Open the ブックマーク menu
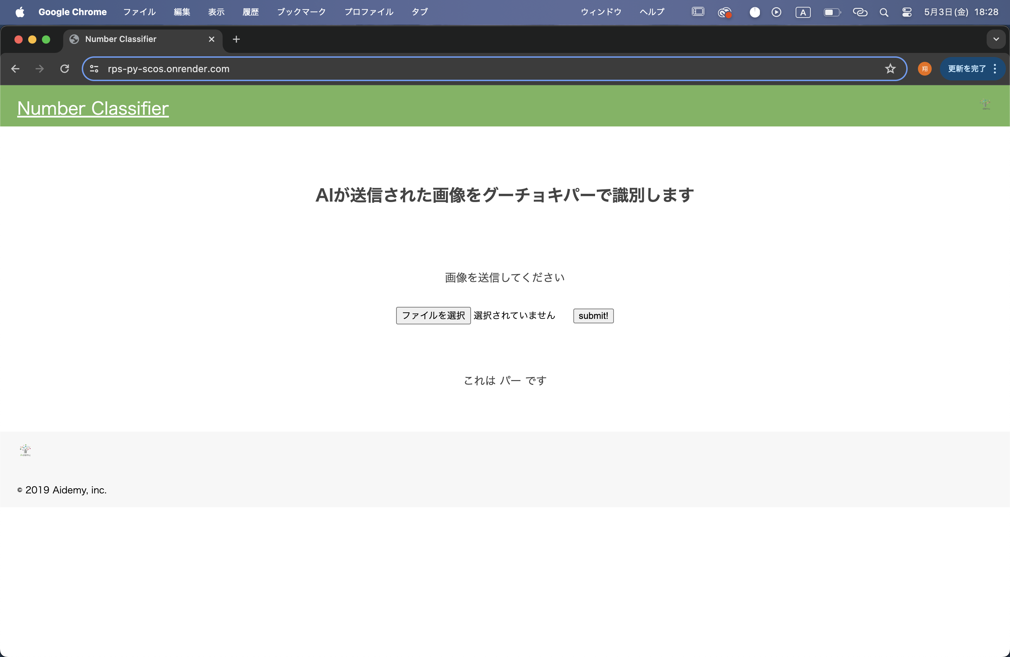1010x657 pixels. point(301,12)
